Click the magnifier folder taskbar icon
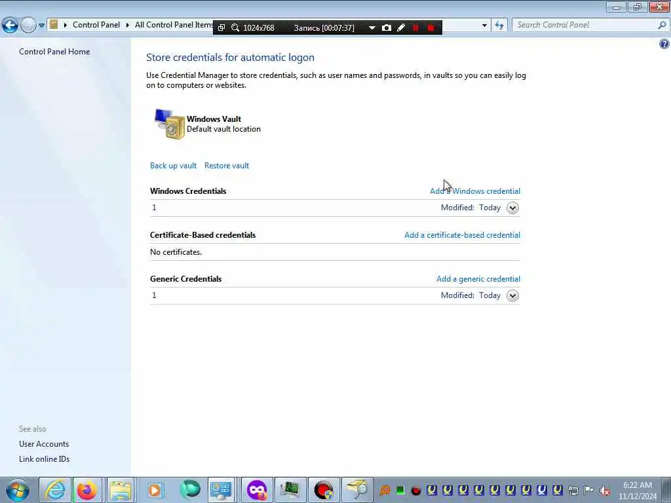Image resolution: width=671 pixels, height=503 pixels. [x=357, y=490]
